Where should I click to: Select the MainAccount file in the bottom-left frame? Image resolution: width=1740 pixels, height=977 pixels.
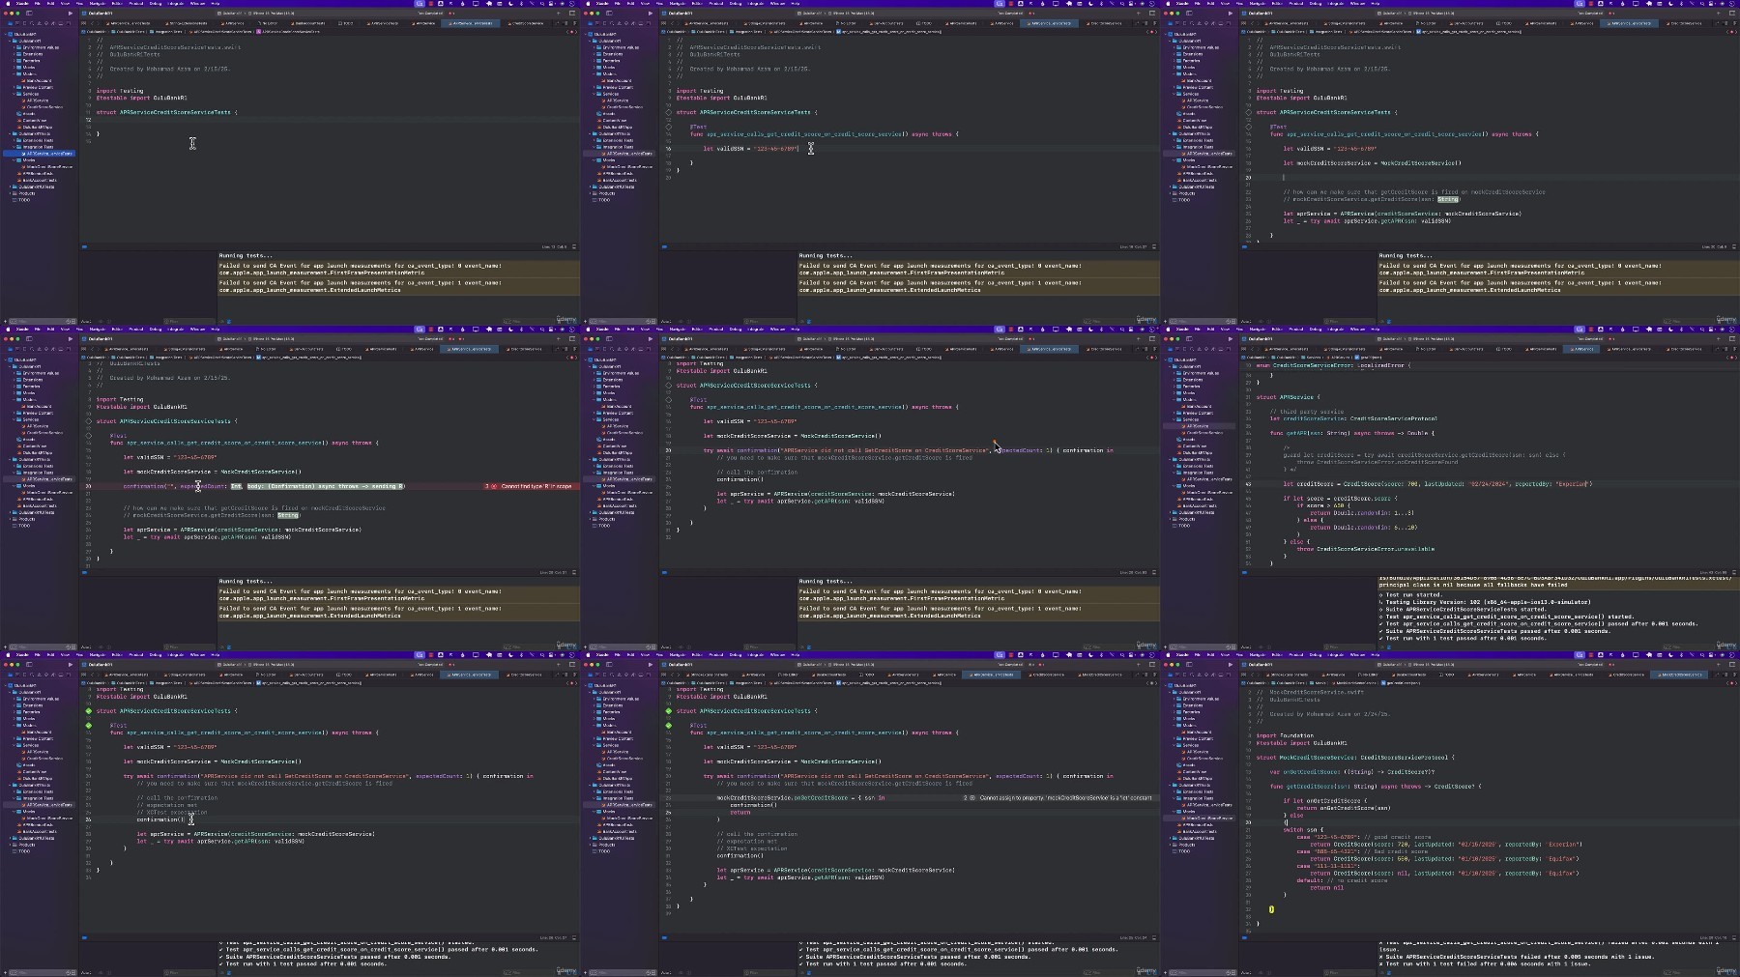pyautogui.click(x=39, y=733)
